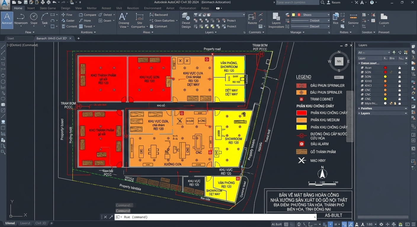Click the Save icon in quick access toolbar
Viewport: 417px width, 227px height.
[x=25, y=2]
